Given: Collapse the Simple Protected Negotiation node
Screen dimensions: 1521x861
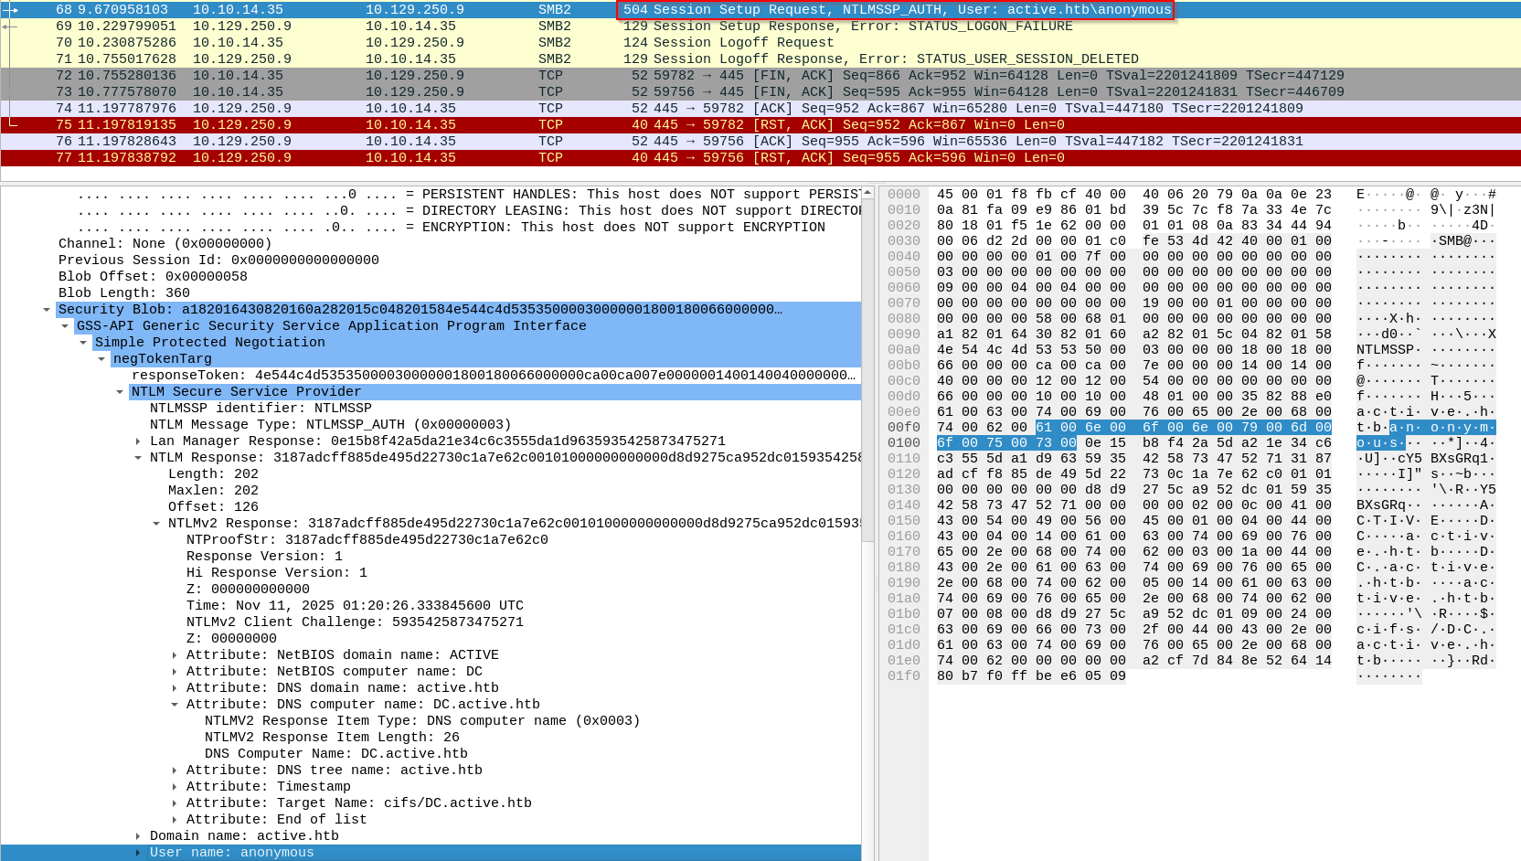Looking at the screenshot, I should [83, 343].
